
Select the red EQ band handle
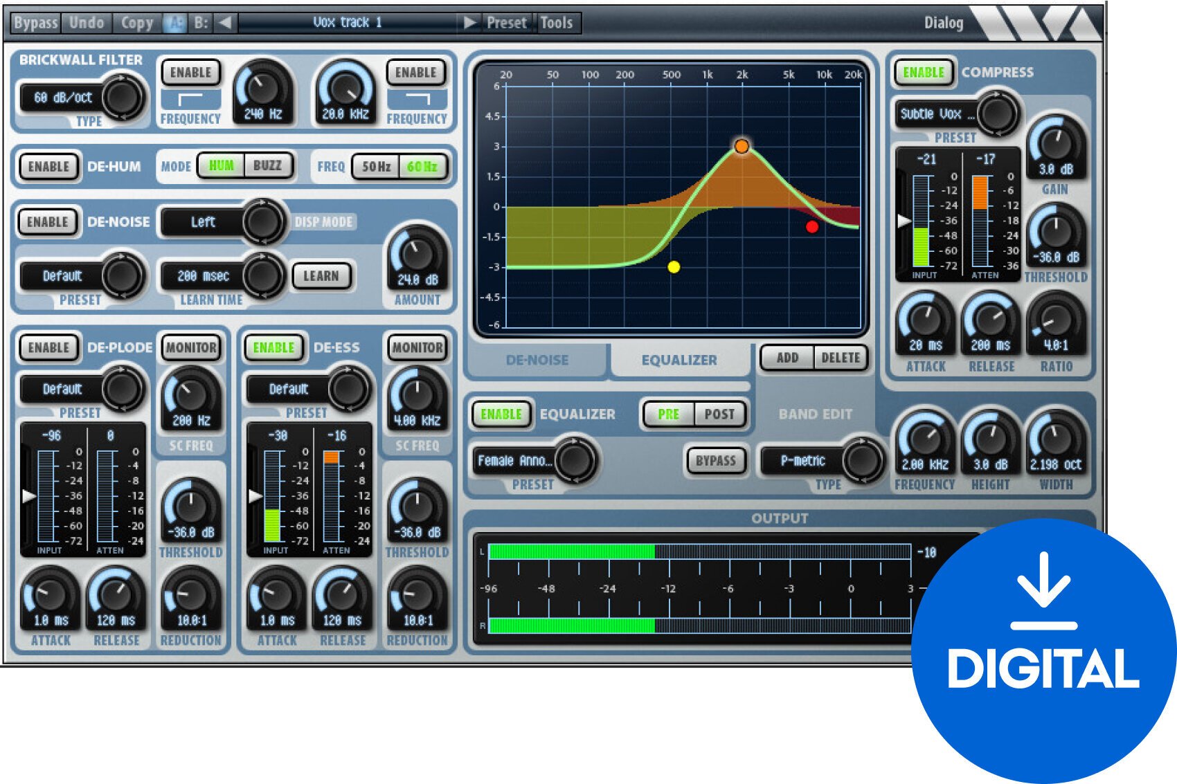(811, 226)
